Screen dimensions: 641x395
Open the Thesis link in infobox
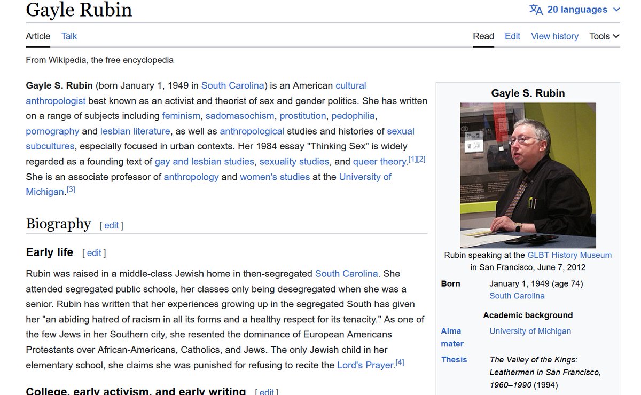pos(454,360)
